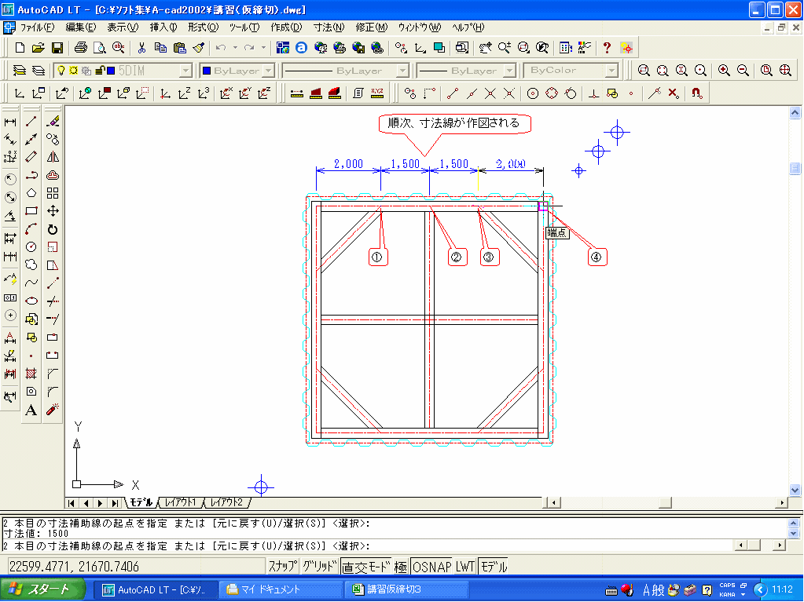Viewport: 804px width, 602px height.
Task: Select the Explode tool
Action: click(x=53, y=410)
